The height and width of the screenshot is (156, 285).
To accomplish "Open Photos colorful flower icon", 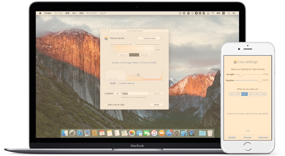I will coord(132,133).
